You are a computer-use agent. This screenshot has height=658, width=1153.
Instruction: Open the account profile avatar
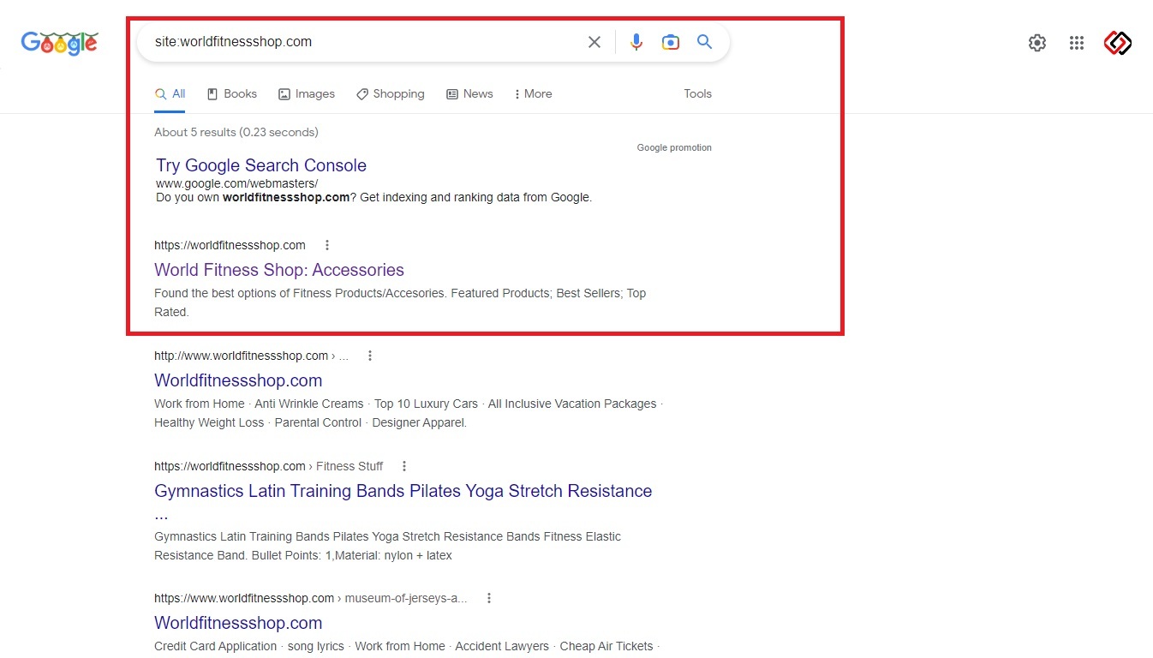click(1118, 43)
